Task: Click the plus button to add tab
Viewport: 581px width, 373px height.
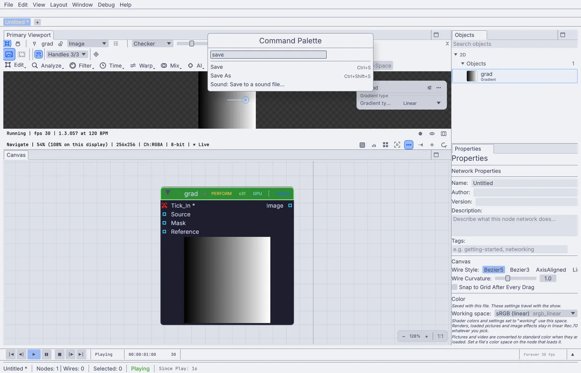Action: (37, 22)
